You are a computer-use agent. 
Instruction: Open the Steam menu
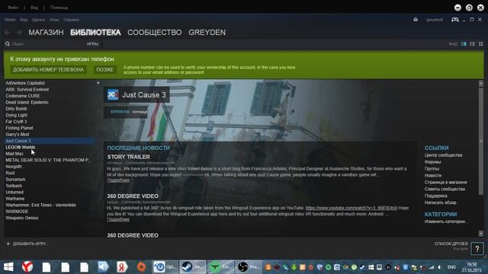pyautogui.click(x=10, y=20)
